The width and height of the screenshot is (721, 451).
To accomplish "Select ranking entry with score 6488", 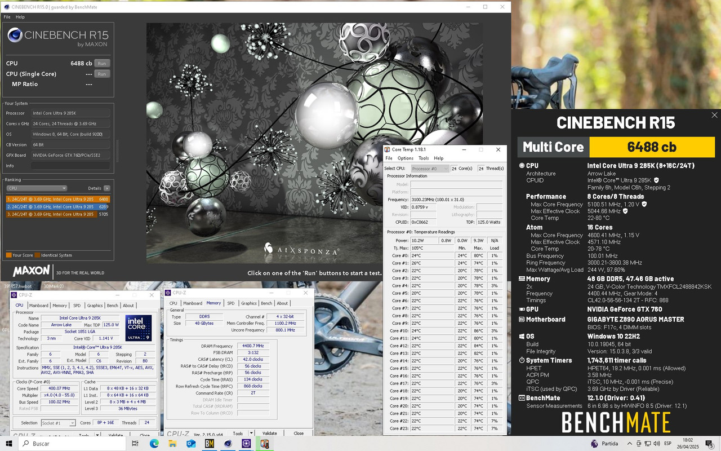I will point(58,199).
